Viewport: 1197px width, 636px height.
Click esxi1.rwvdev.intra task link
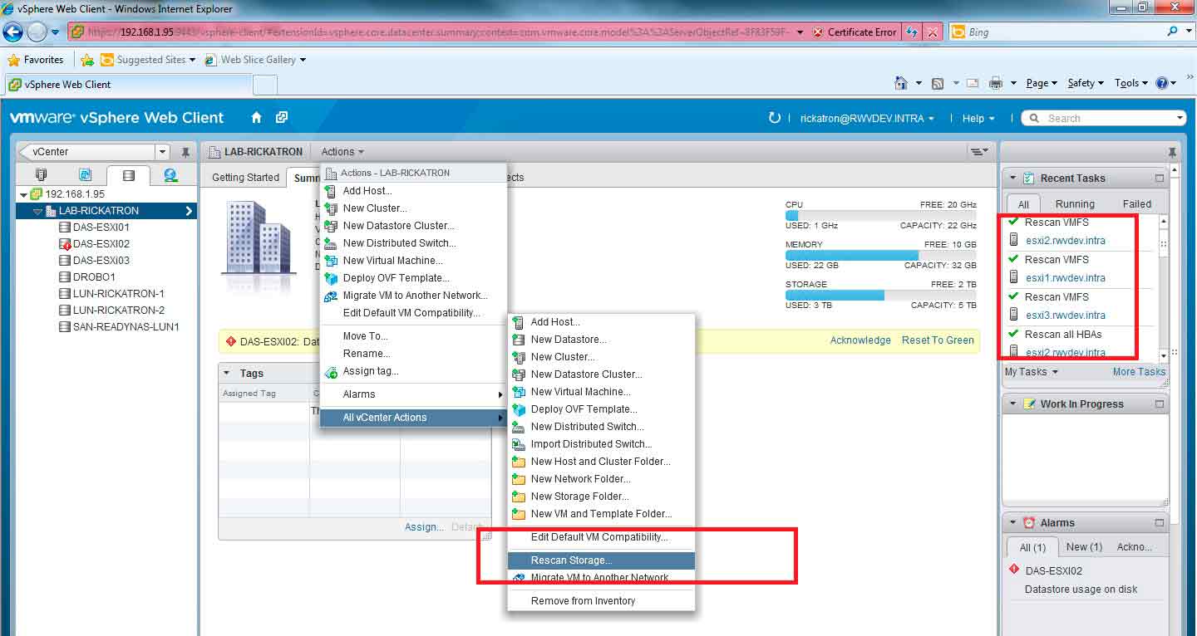pos(1065,278)
